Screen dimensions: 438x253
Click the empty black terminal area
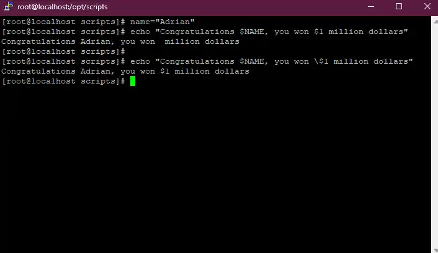click(x=215, y=167)
